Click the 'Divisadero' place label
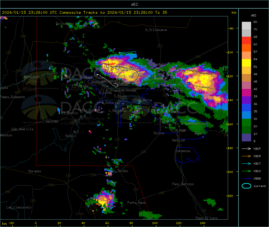 pyautogui.click(x=65, y=24)
